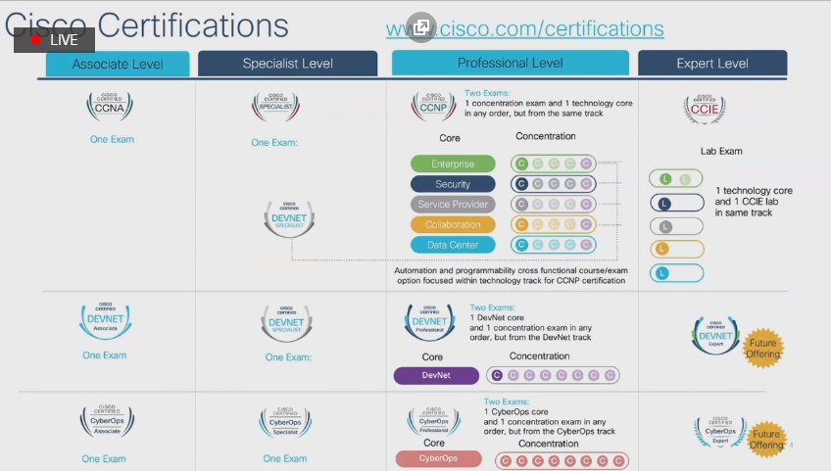831x471 pixels.
Task: Click the blue Data Center lab L icon
Action: click(661, 273)
